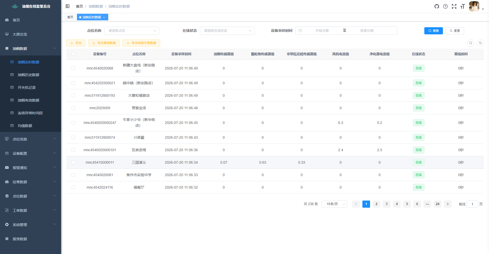Click the 重置 button
489x254 pixels.
455,31
